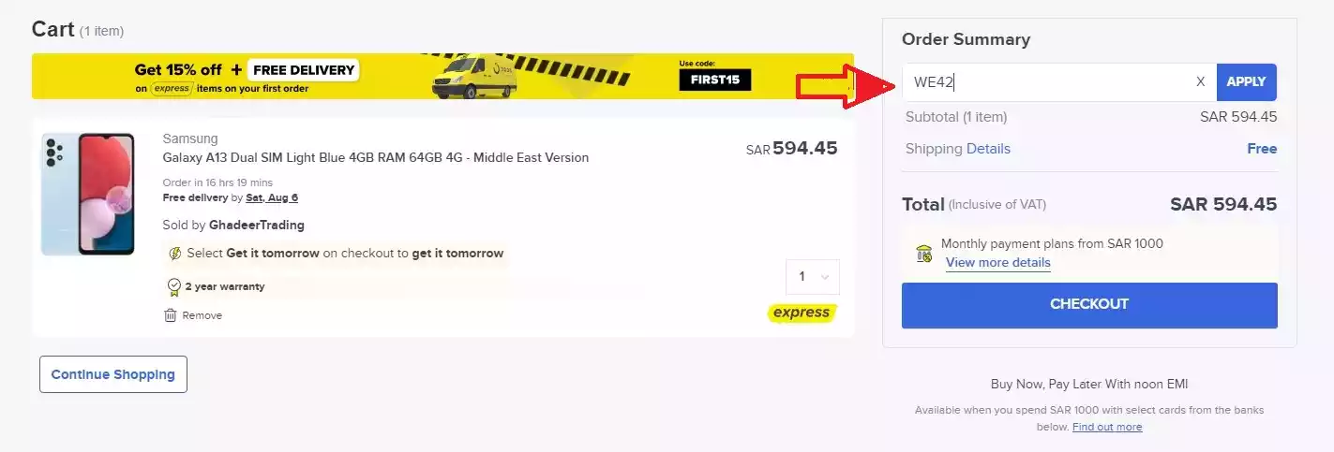Image resolution: width=1334 pixels, height=452 pixels.
Task: Focus the coupon code input field
Action: pyautogui.click(x=1050, y=82)
